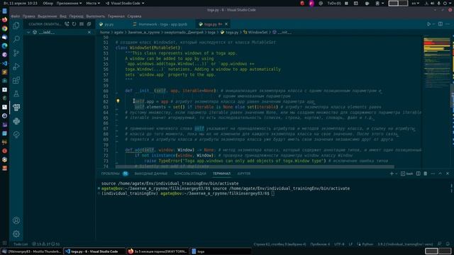Viewport: 454px width, 255px height.
Task: Click the editor horizontal scrollbar
Action: [x=255, y=167]
